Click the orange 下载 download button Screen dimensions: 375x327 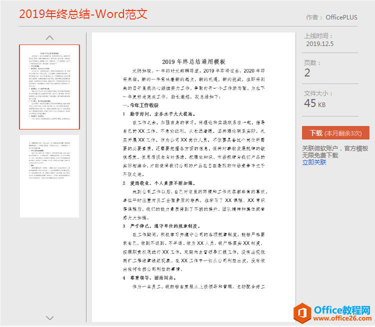pos(335,133)
